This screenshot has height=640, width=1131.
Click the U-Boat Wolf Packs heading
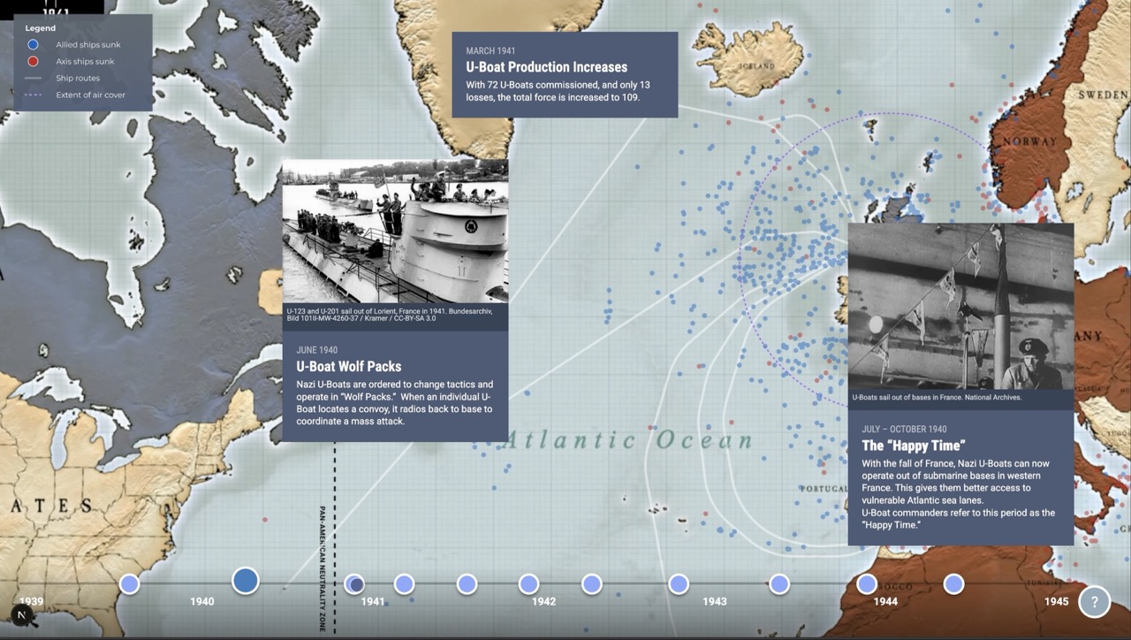pos(349,366)
